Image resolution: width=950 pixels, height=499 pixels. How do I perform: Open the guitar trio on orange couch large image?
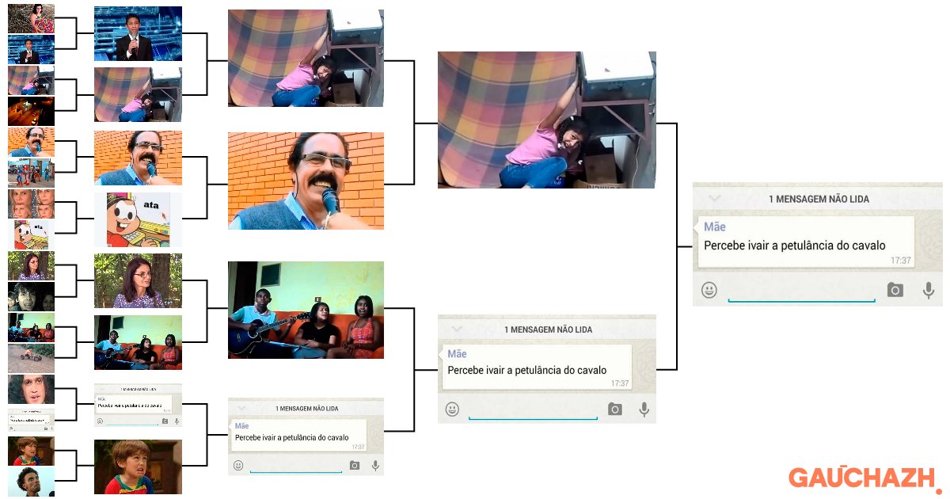pos(306,310)
